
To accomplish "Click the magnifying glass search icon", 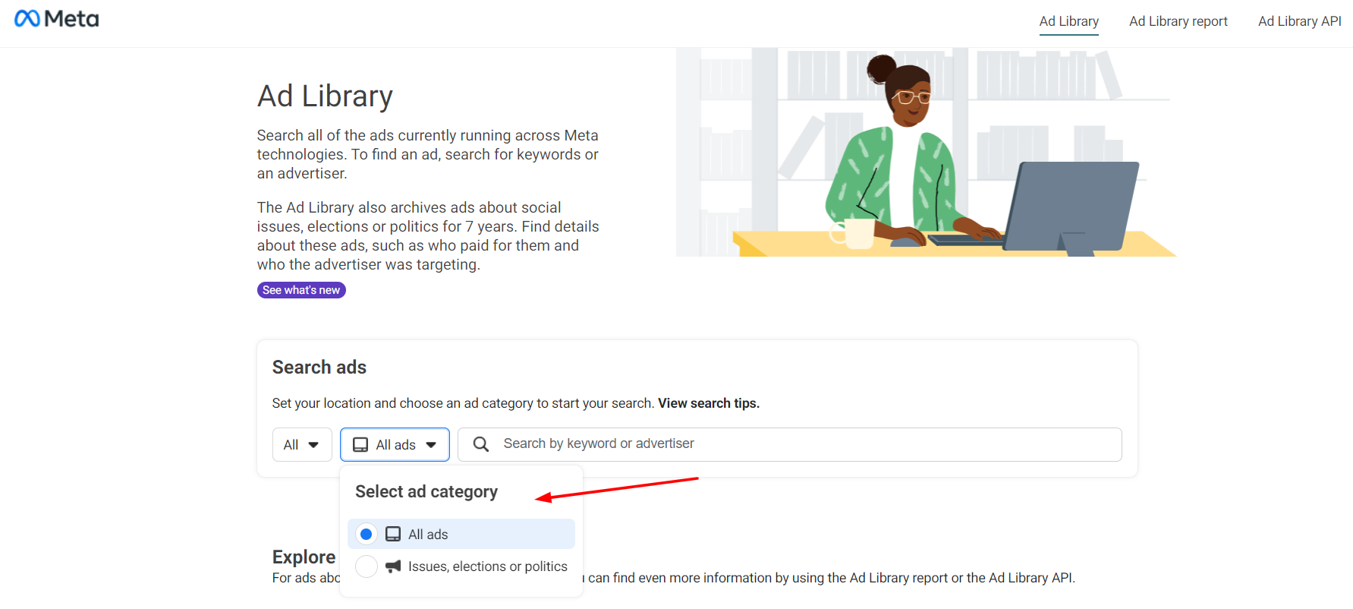I will click(x=481, y=444).
